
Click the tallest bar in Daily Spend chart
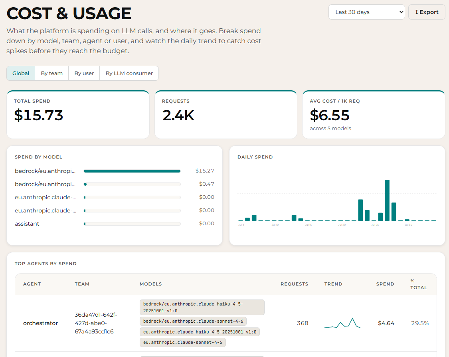point(387,200)
